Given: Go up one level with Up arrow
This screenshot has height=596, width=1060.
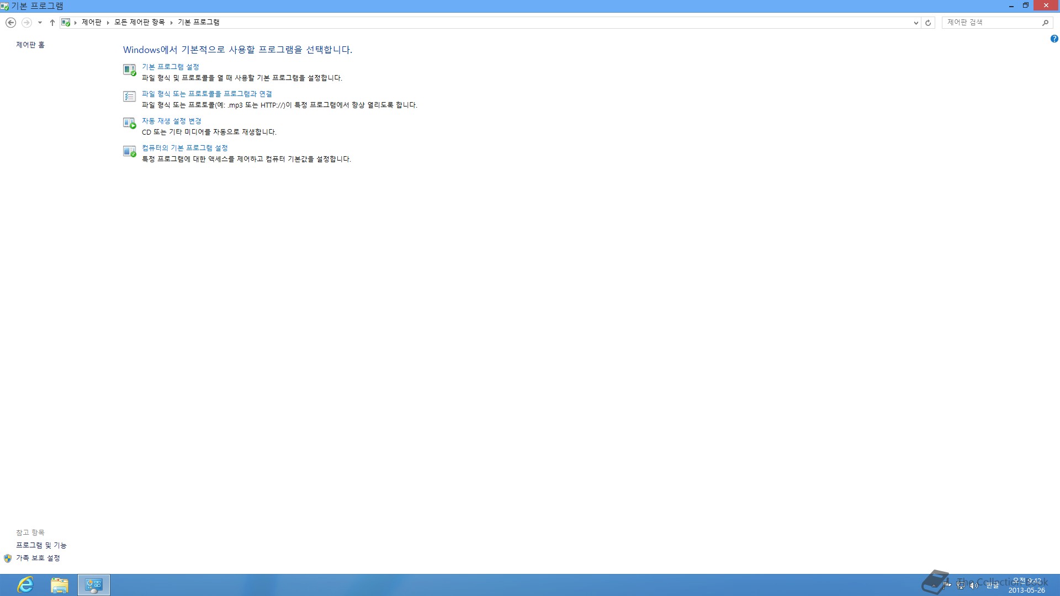Looking at the screenshot, I should click(52, 23).
